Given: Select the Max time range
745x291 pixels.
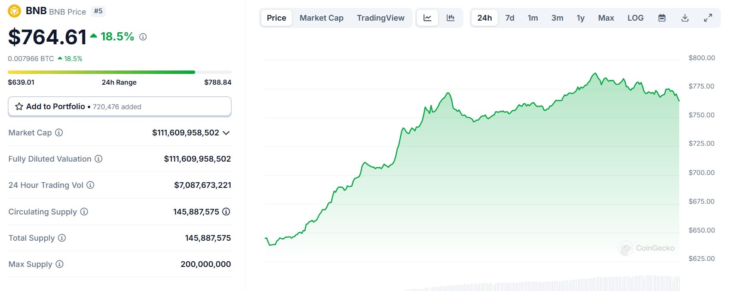Looking at the screenshot, I should click(x=606, y=18).
